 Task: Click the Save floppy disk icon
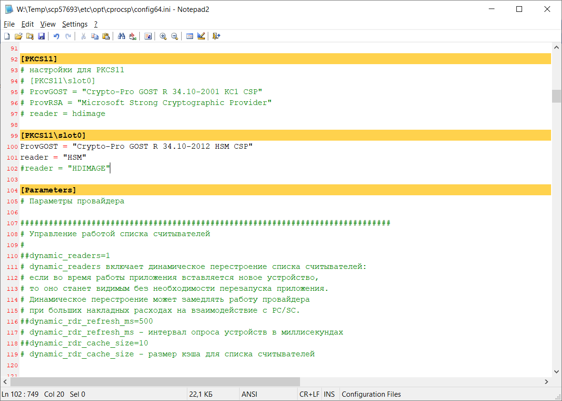(41, 36)
